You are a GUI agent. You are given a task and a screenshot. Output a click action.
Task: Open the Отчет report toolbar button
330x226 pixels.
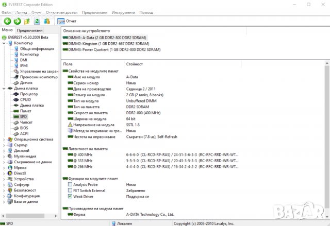coord(67,21)
